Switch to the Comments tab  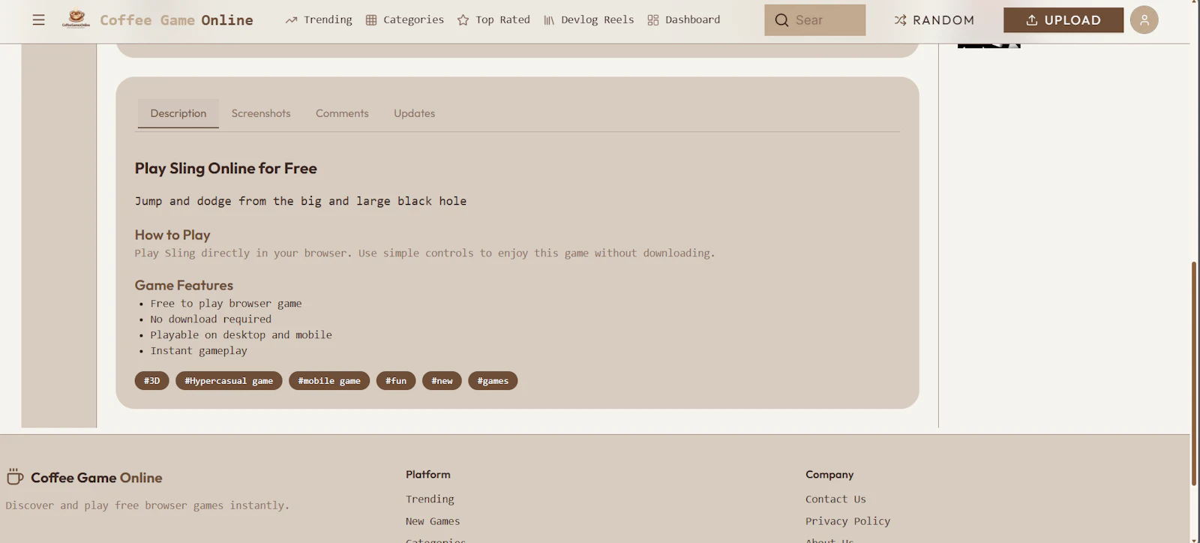pyautogui.click(x=342, y=113)
